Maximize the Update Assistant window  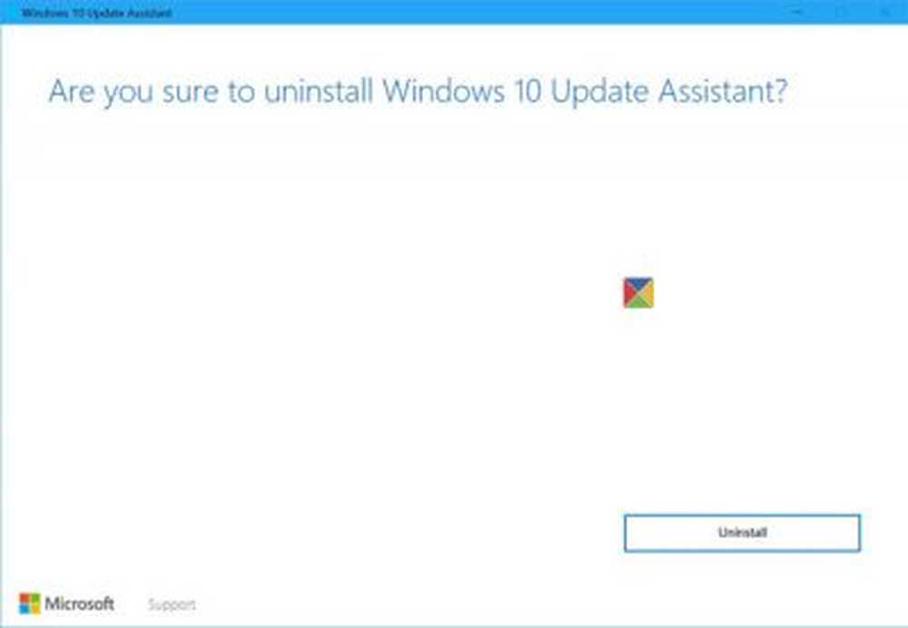842,12
